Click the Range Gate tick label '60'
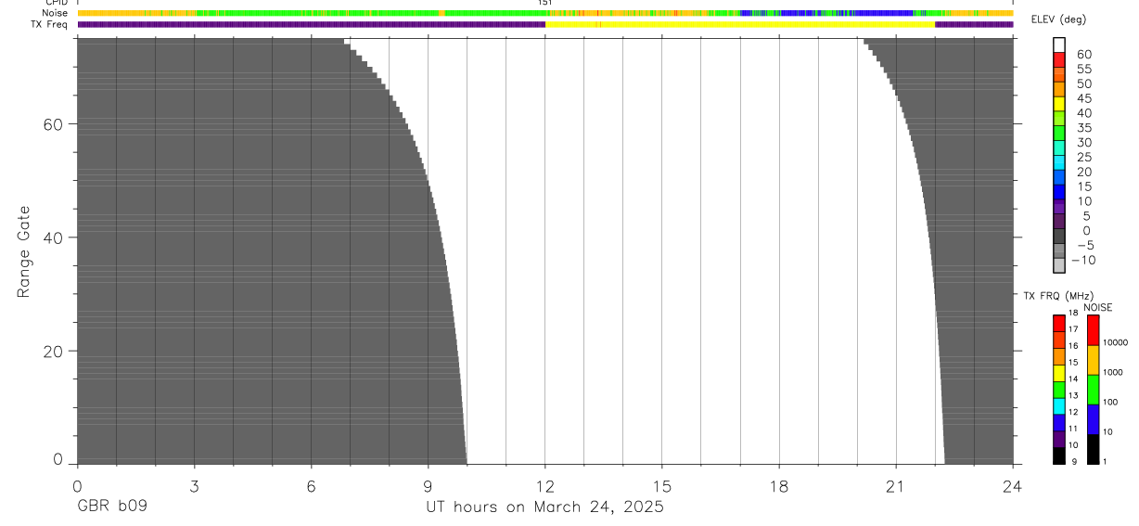 [x=54, y=124]
